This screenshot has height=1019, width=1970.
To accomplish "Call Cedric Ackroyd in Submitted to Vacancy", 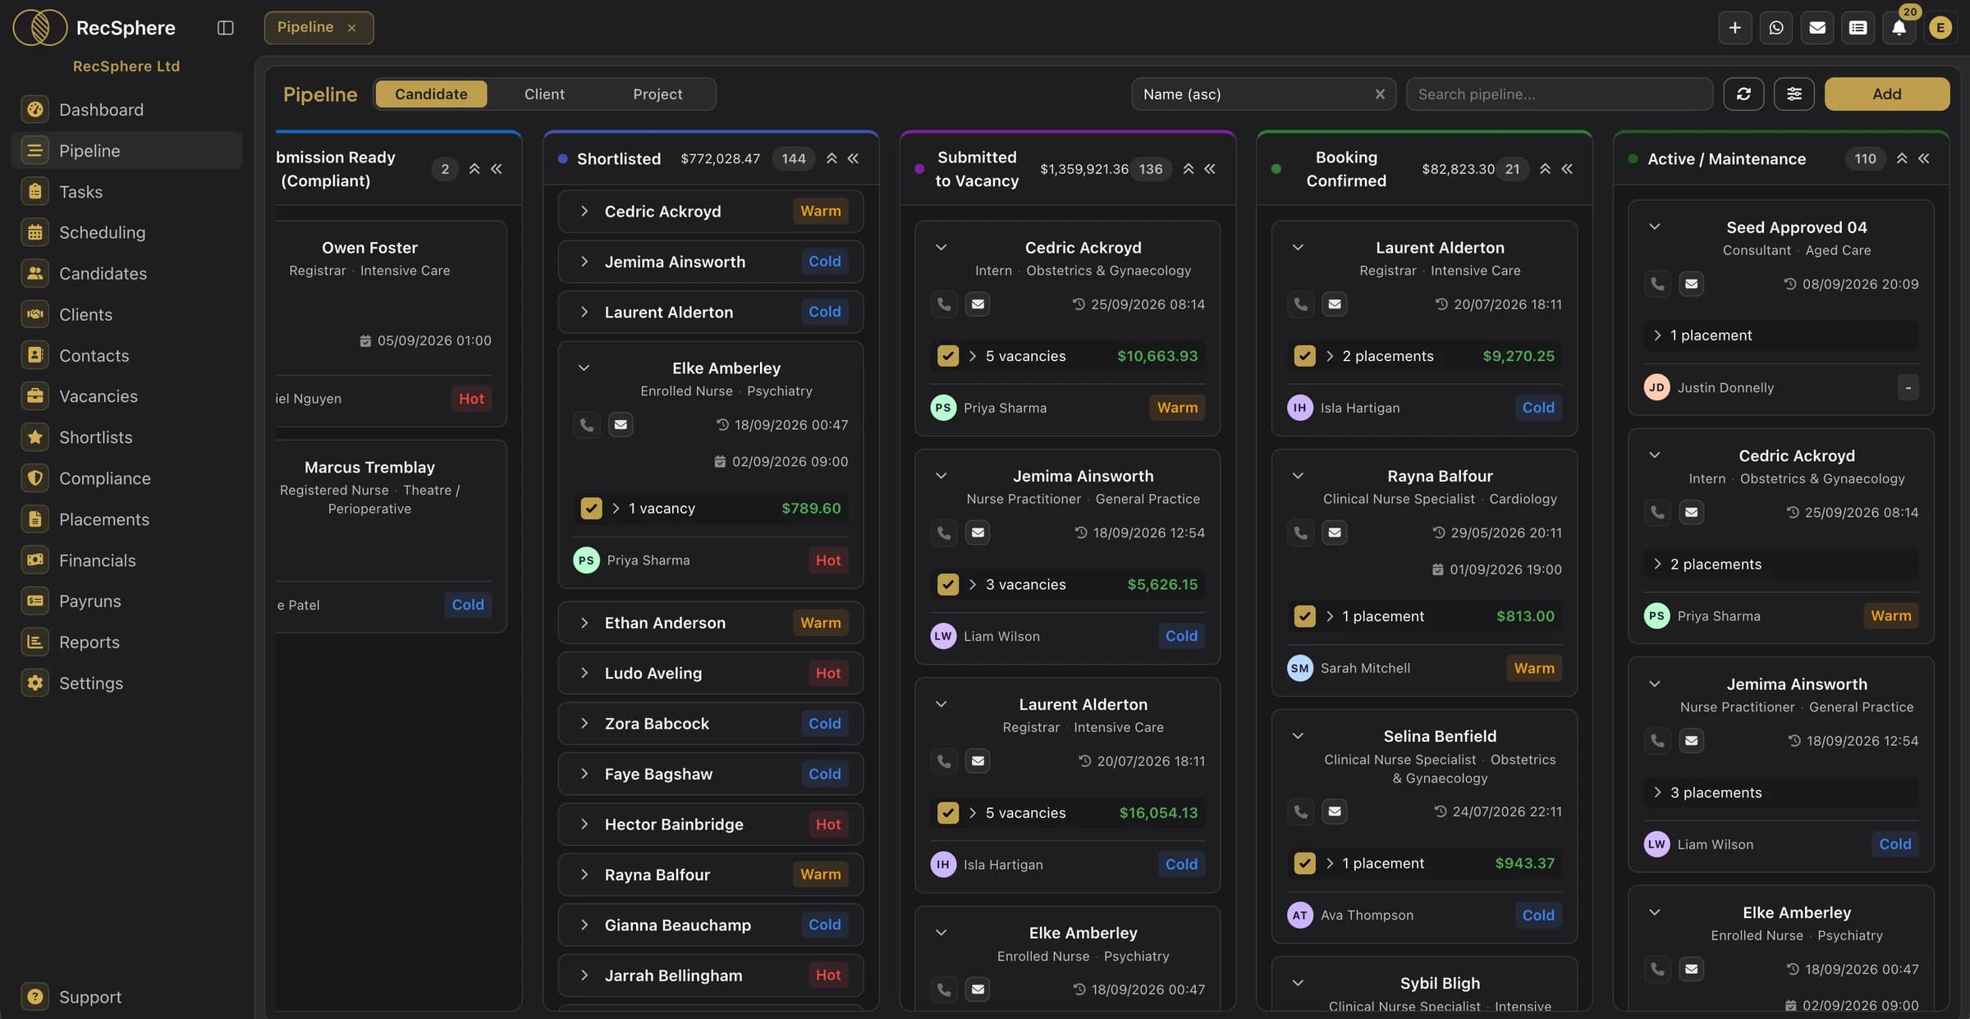I will click(x=944, y=304).
